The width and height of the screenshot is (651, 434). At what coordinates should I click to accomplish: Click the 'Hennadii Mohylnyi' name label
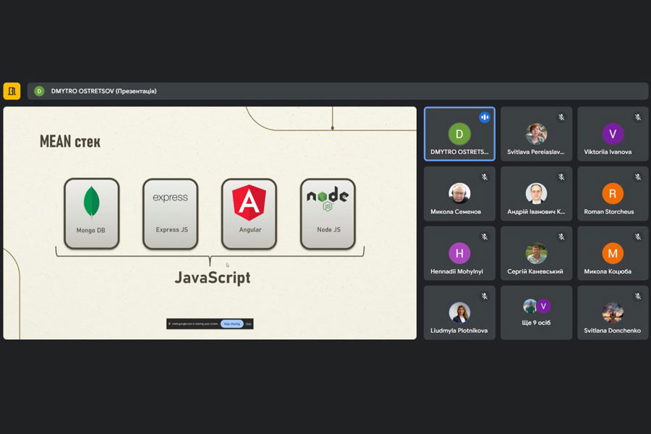point(456,271)
